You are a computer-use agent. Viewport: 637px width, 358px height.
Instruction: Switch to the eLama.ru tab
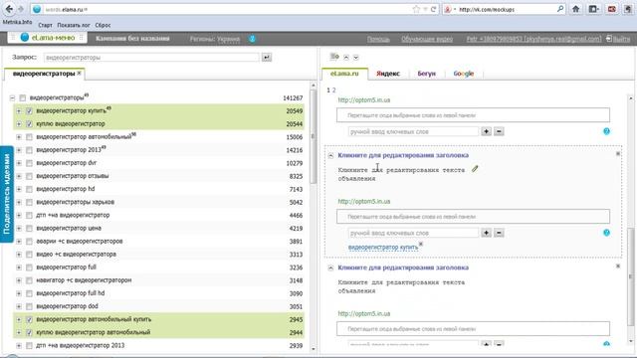click(x=344, y=74)
